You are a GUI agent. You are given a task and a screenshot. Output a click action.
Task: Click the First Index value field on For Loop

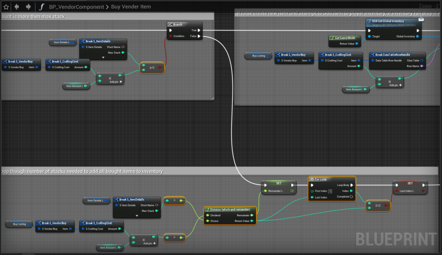330,191
